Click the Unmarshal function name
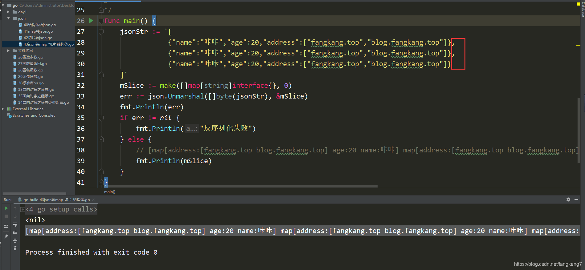585x270 pixels. (186, 96)
